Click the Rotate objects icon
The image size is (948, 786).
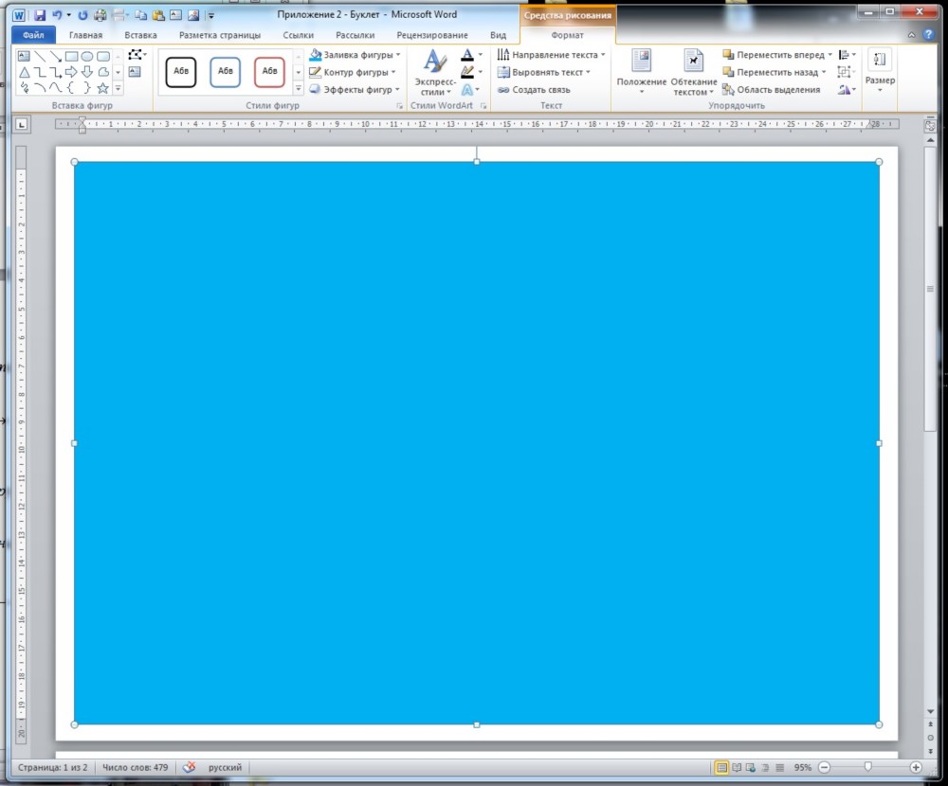coord(845,90)
